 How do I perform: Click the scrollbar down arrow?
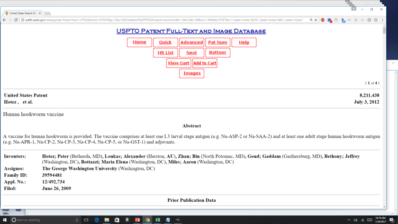pos(384,207)
